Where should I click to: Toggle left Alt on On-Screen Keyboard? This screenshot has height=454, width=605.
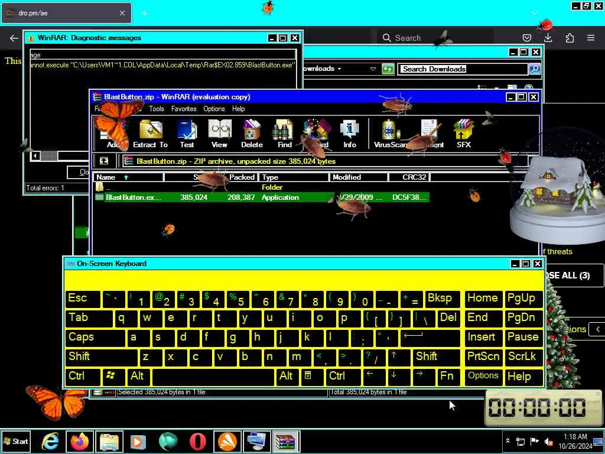coord(138,377)
